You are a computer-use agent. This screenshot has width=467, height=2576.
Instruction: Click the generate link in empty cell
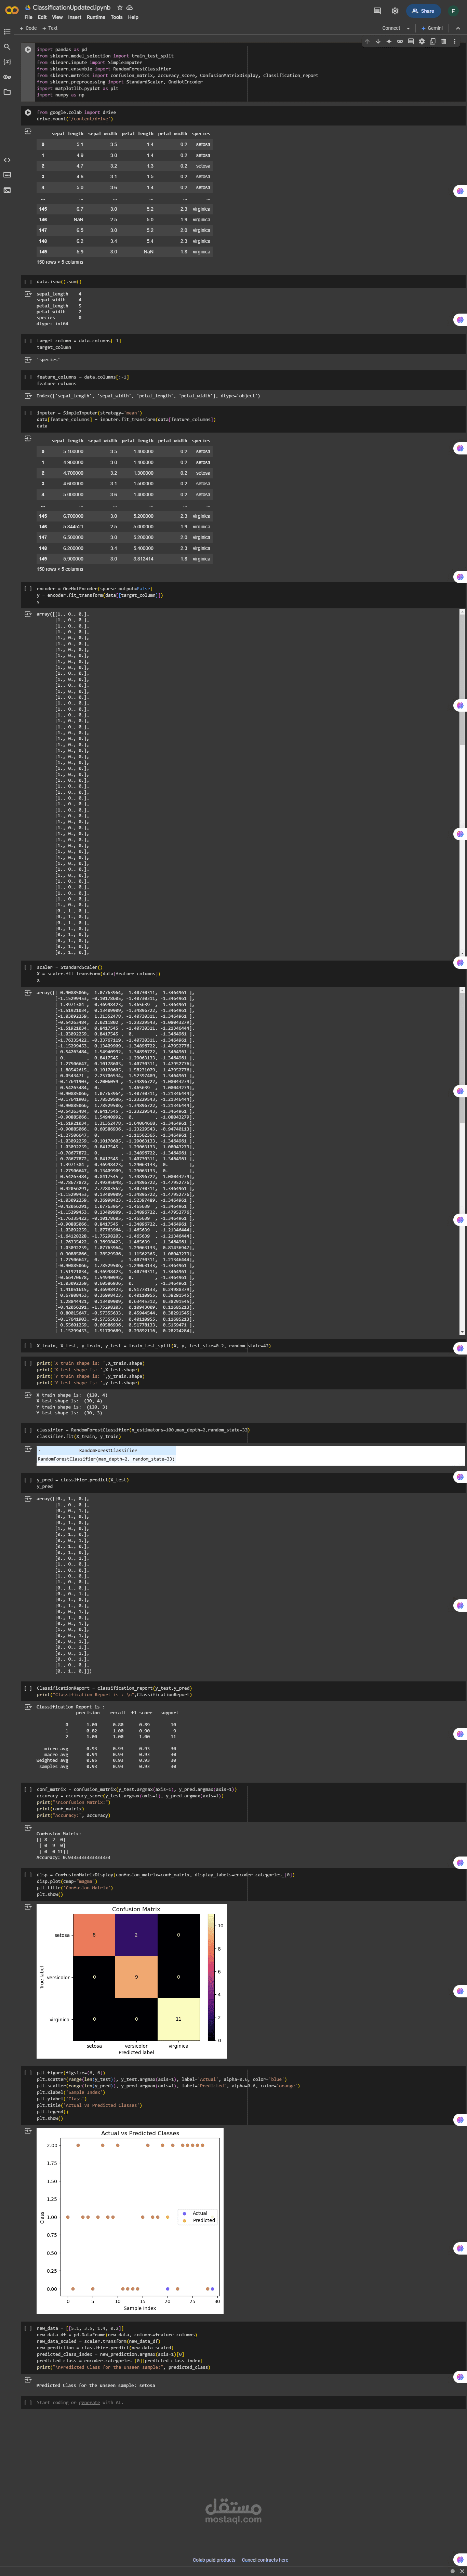(89, 2402)
